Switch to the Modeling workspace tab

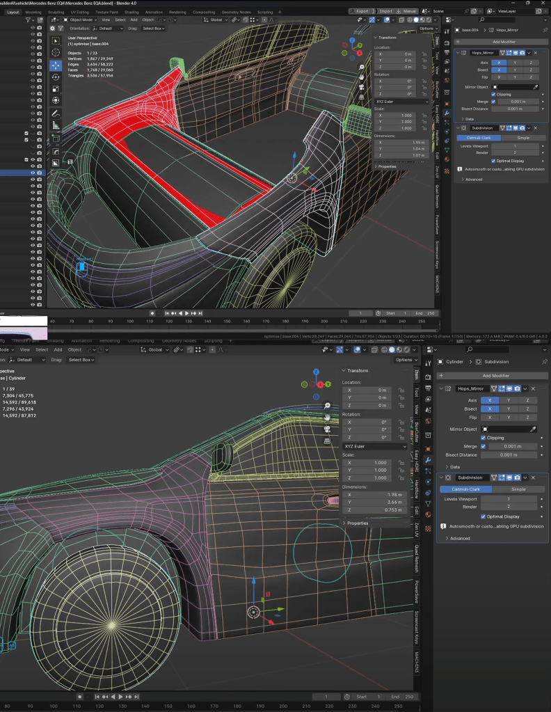[x=33, y=12]
